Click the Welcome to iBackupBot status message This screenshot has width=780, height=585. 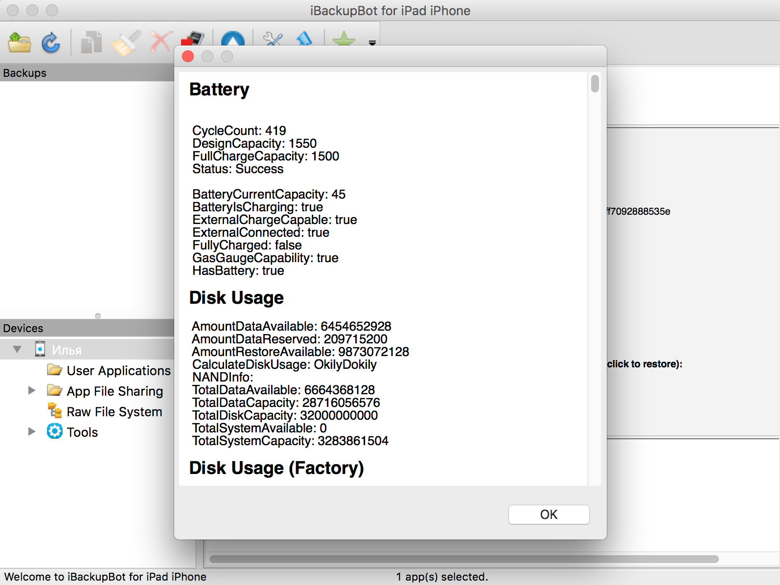(105, 577)
